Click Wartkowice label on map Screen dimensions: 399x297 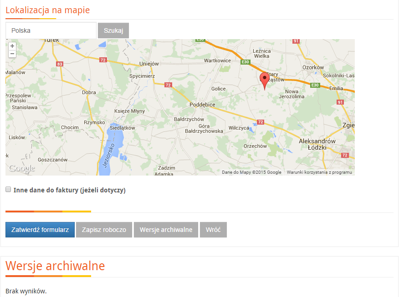(x=217, y=60)
